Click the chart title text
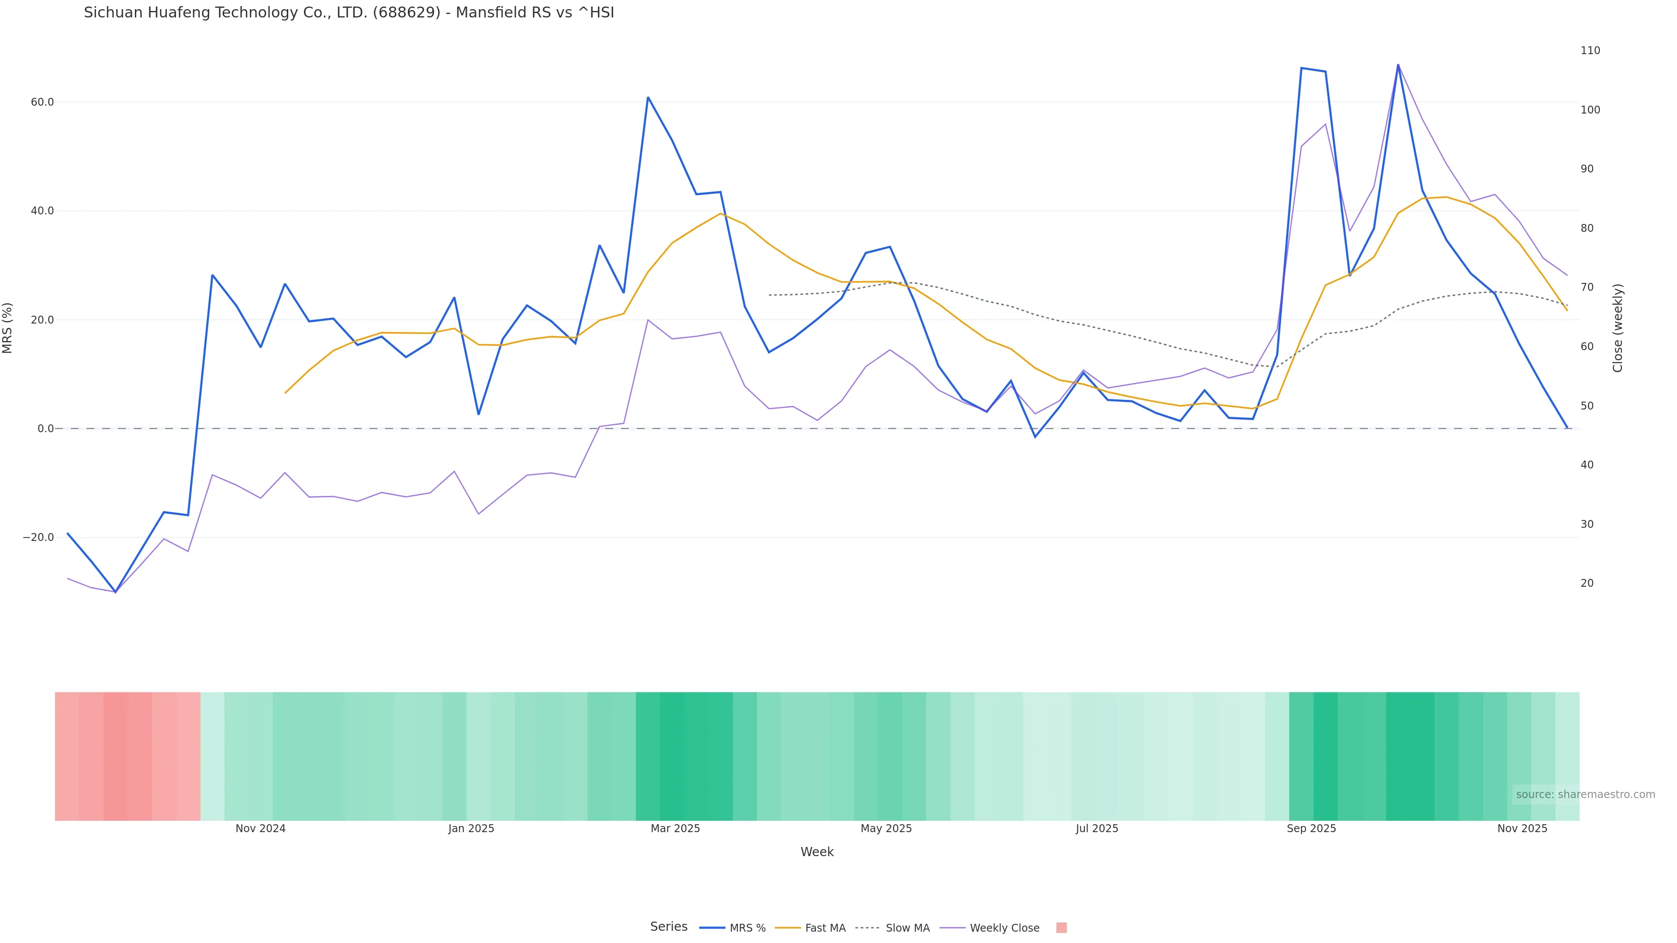Viewport: 1677px width, 943px height. point(349,13)
